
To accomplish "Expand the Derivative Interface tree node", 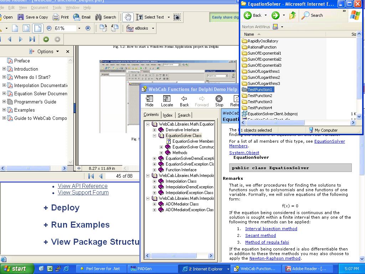I will pos(154,130).
